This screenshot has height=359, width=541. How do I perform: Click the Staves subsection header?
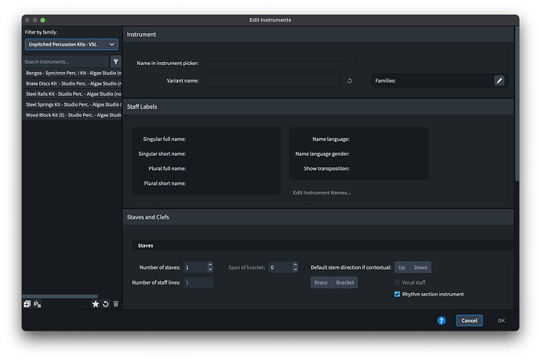(x=322, y=245)
